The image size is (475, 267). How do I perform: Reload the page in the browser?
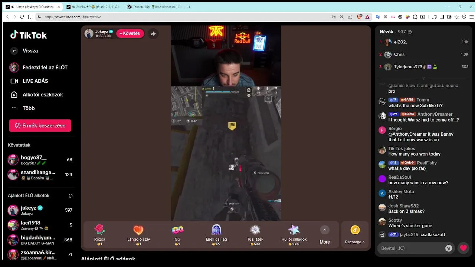pyautogui.click(x=22, y=17)
